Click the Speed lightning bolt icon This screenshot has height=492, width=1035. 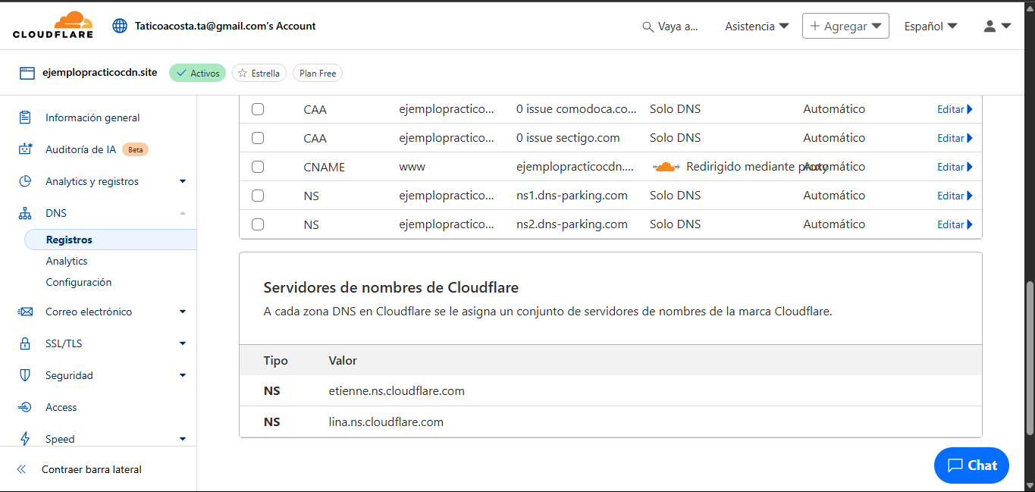pyautogui.click(x=25, y=439)
